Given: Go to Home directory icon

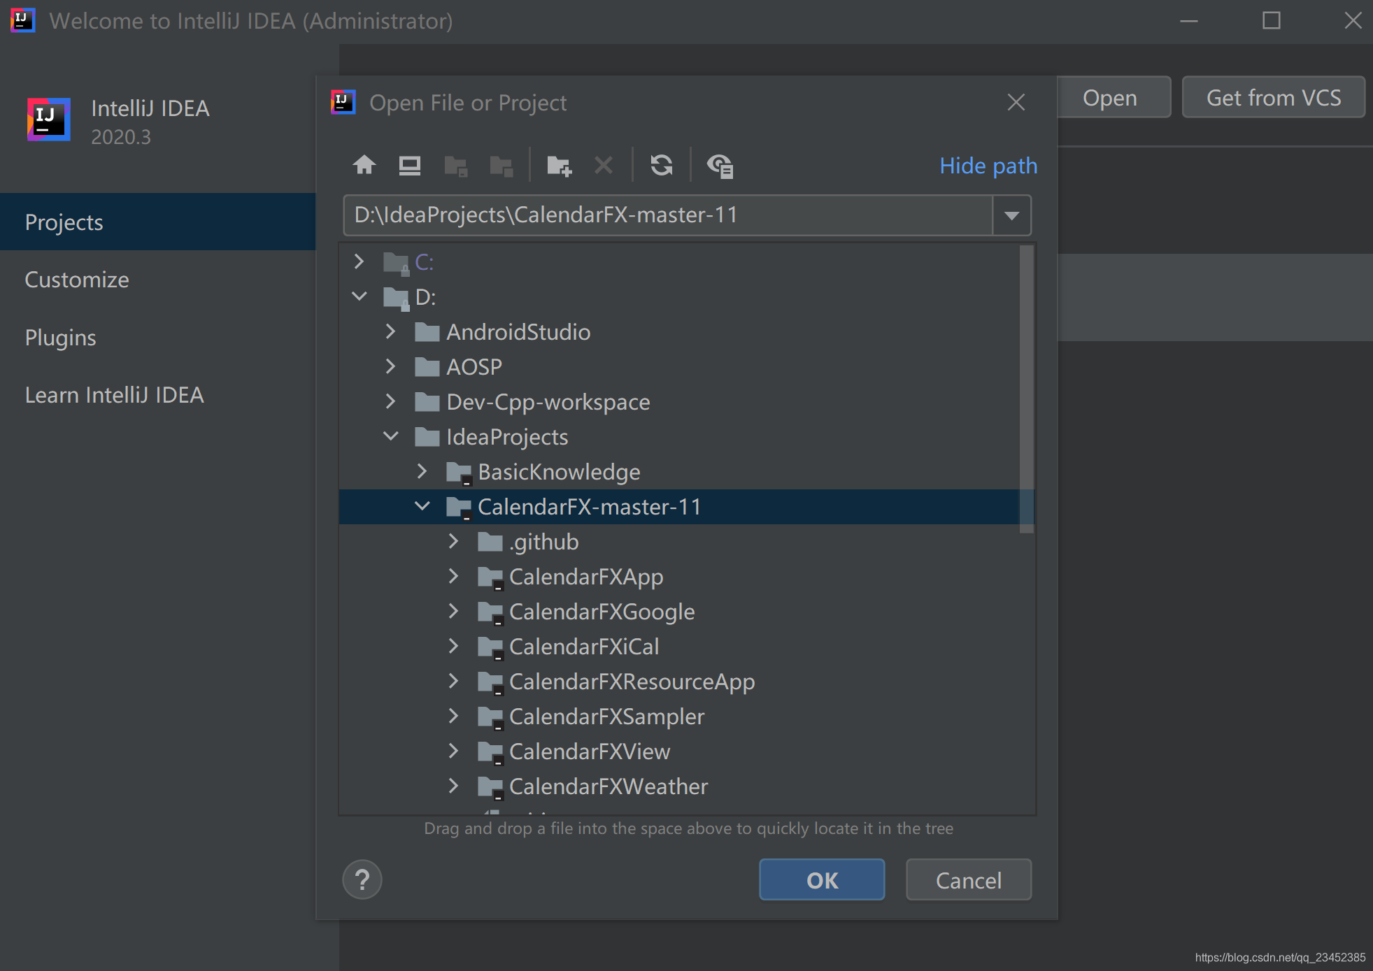Looking at the screenshot, I should pyautogui.click(x=364, y=166).
